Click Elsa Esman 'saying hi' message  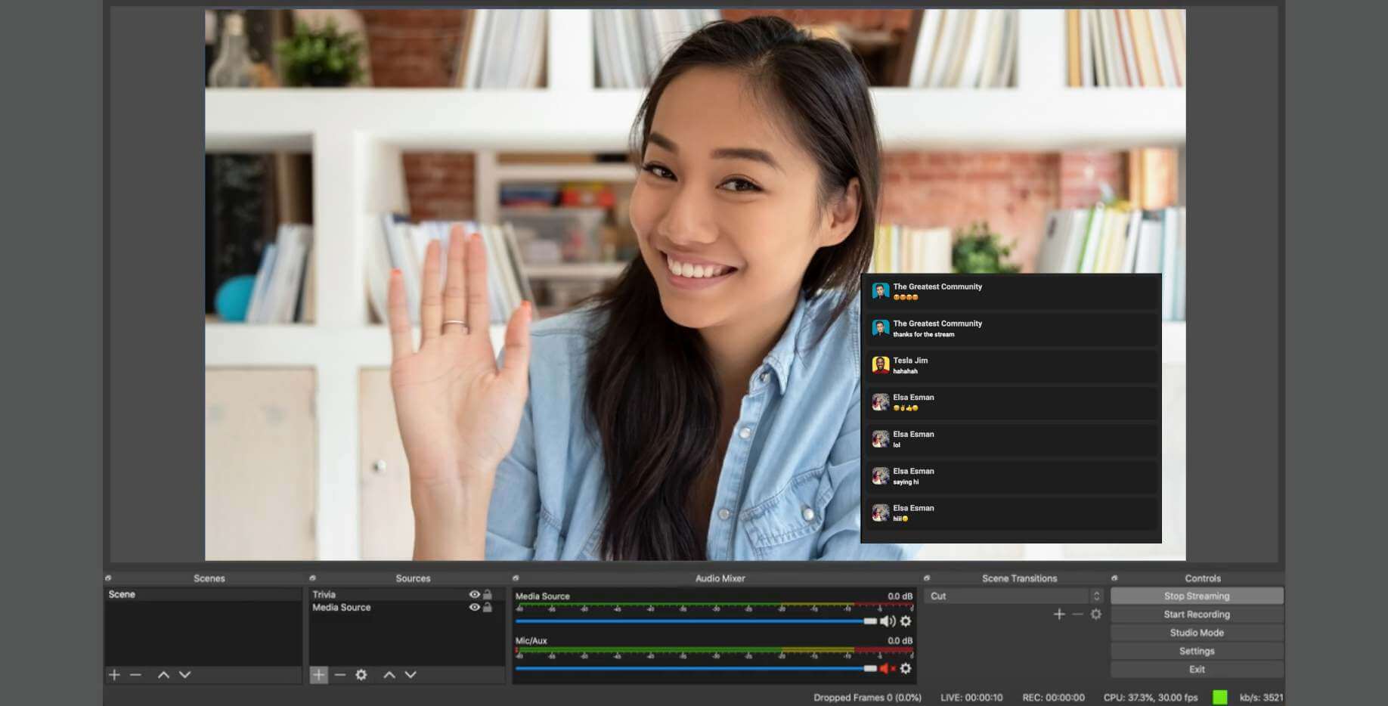(x=1011, y=476)
